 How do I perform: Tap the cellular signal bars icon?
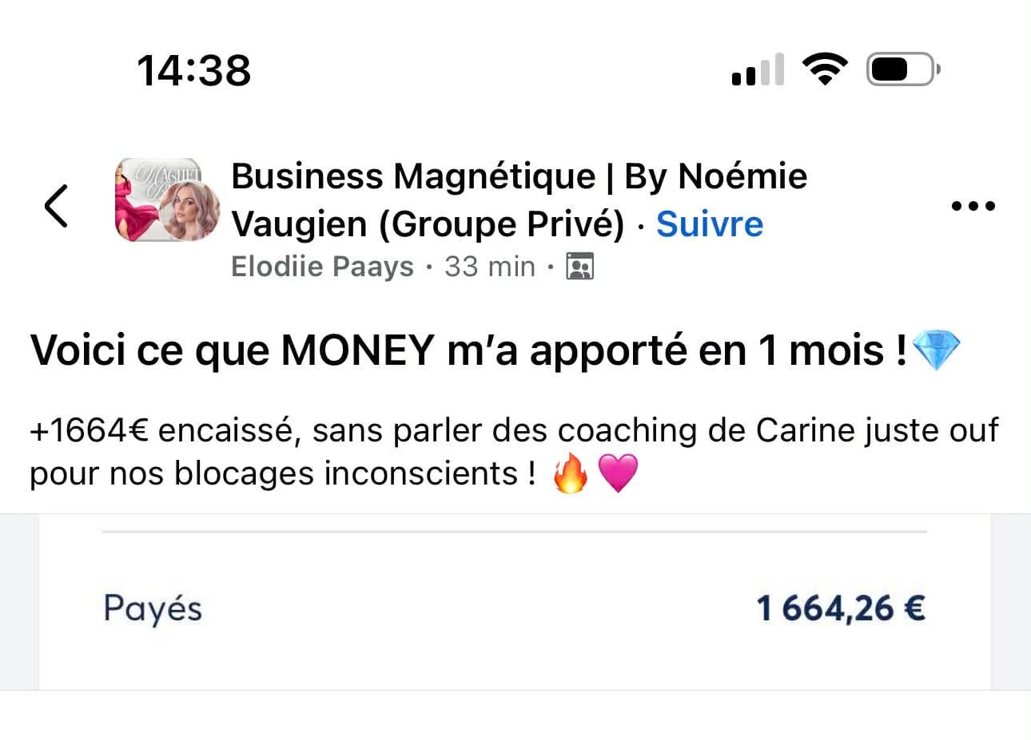pos(757,69)
